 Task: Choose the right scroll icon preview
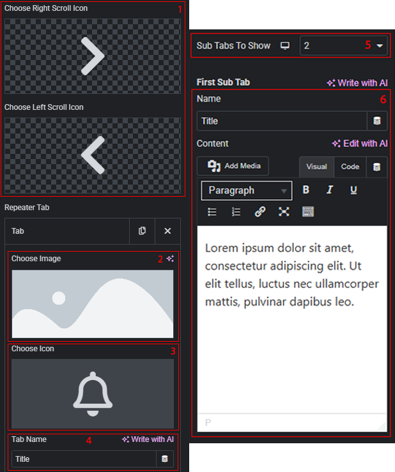[x=92, y=57]
